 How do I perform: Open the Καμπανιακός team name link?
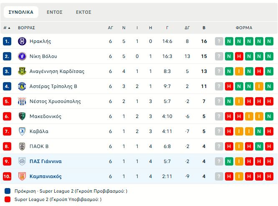pos(45,176)
